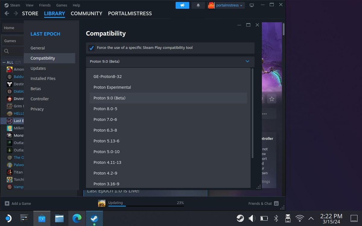Open Friends & Chat icon
Viewport: 362px width, 226px height.
(276, 204)
